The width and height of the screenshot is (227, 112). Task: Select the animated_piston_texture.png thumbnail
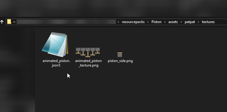(88, 52)
